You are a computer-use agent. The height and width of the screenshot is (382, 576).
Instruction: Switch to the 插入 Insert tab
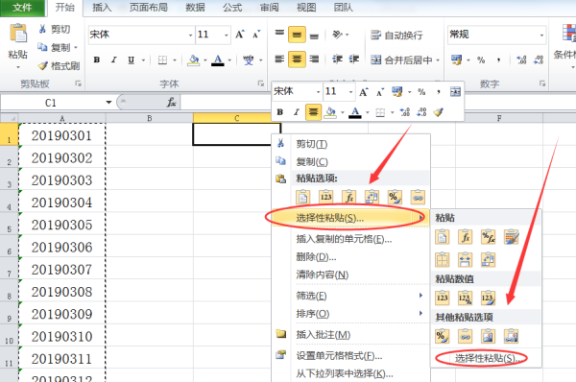click(x=102, y=8)
